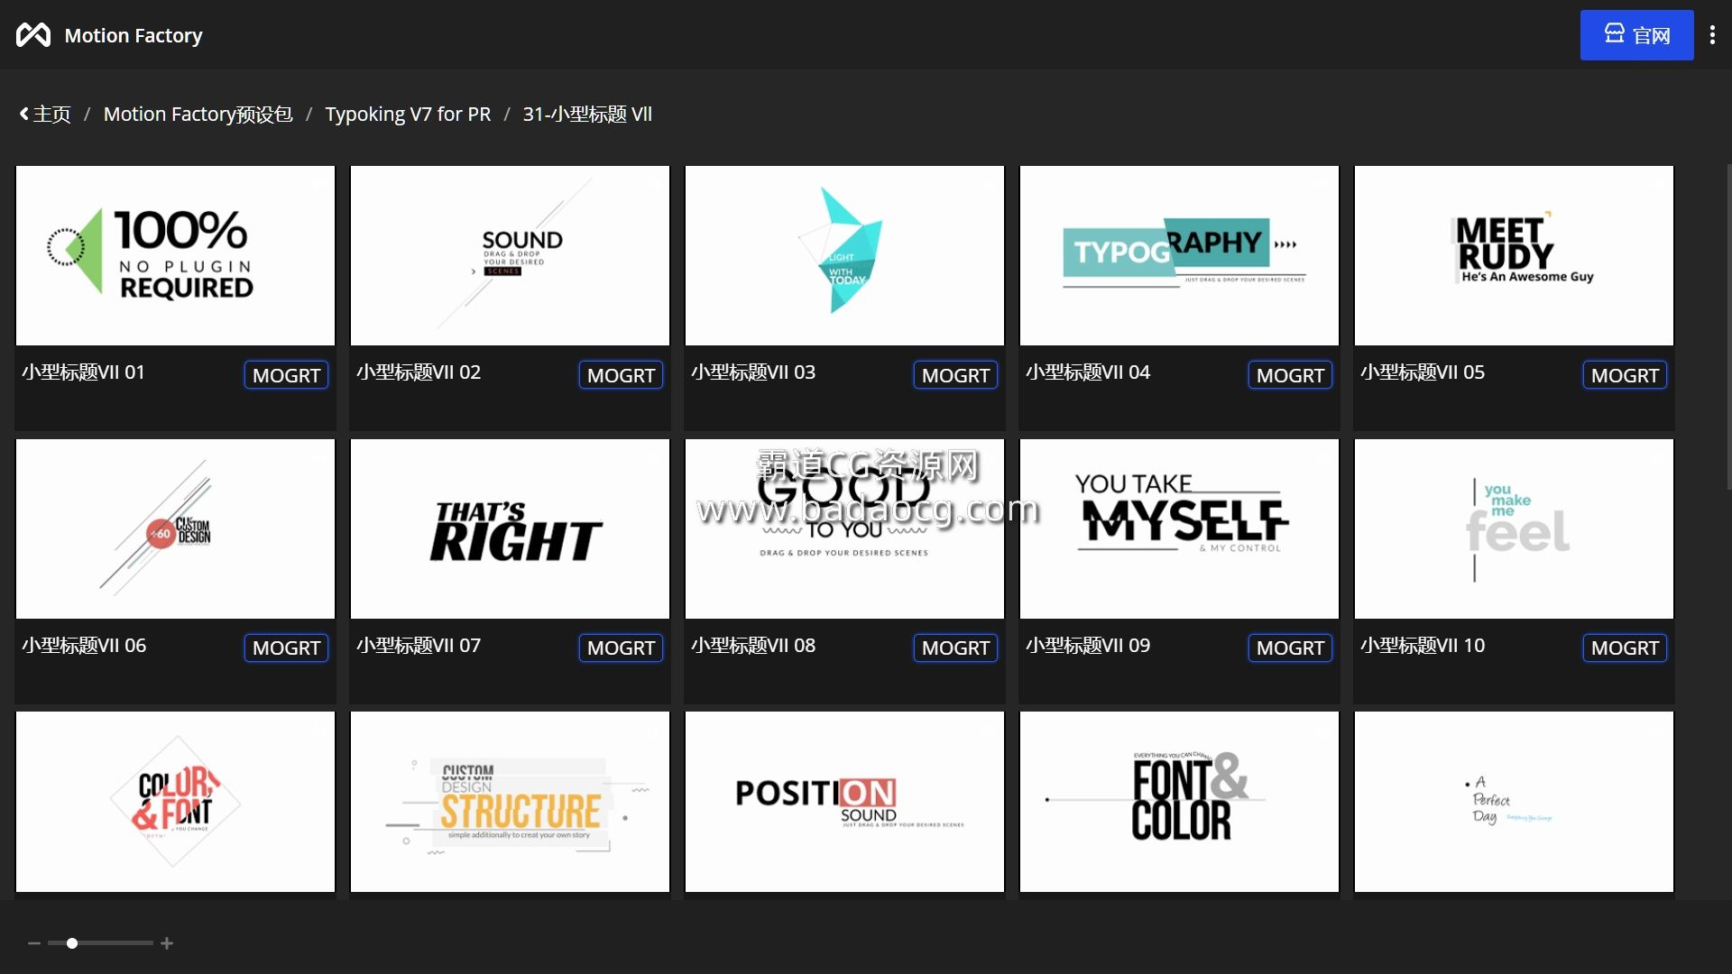Open Typoking V7 for PR breadcrumb
Viewport: 1732px width, 974px height.
point(408,115)
